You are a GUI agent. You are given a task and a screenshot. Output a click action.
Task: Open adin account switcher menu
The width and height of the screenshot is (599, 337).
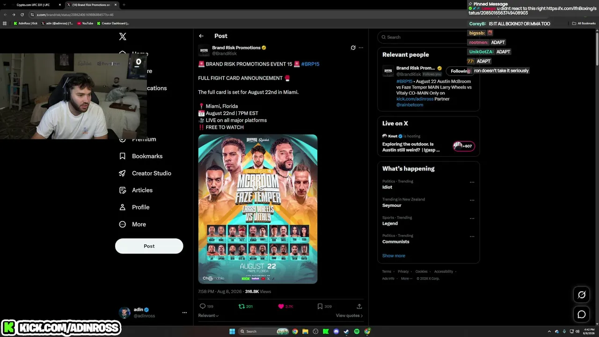pos(153,313)
